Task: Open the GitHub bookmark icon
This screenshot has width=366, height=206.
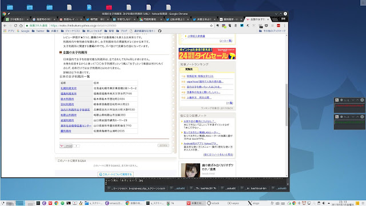Action: pos(160,31)
